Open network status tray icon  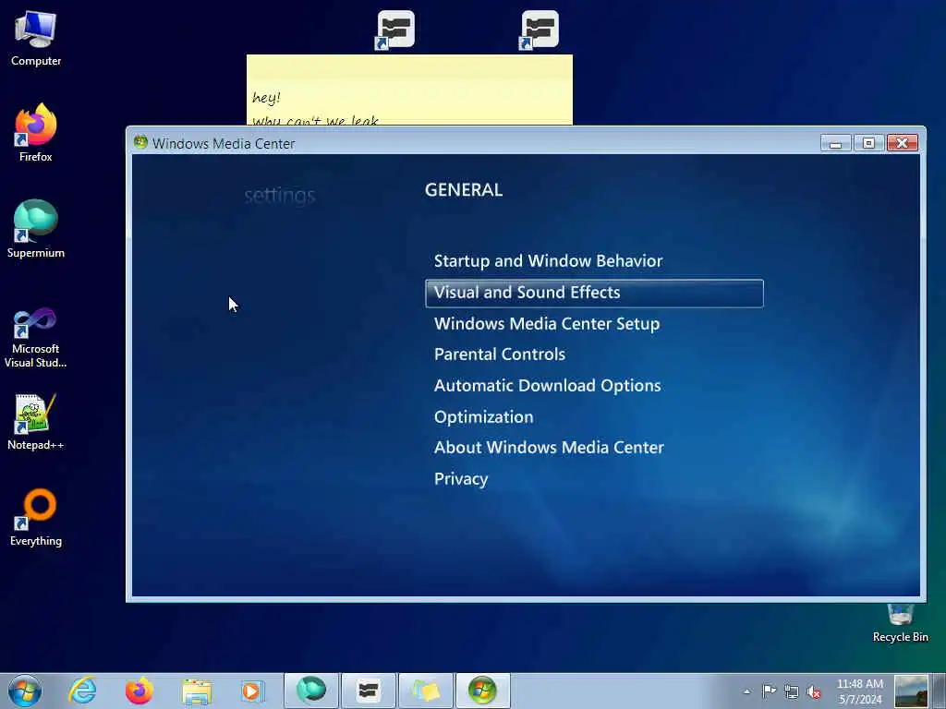tap(791, 691)
